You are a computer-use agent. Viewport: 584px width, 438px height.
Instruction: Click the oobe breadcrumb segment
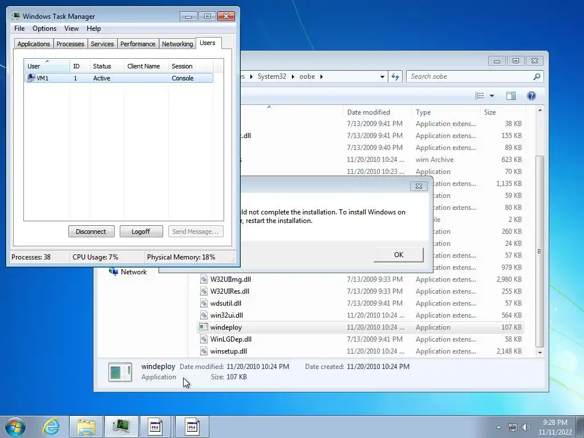click(x=307, y=76)
